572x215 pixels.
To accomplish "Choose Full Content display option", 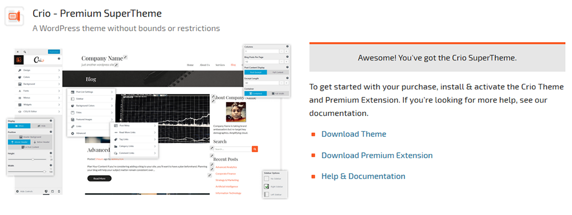I will tap(278, 72).
